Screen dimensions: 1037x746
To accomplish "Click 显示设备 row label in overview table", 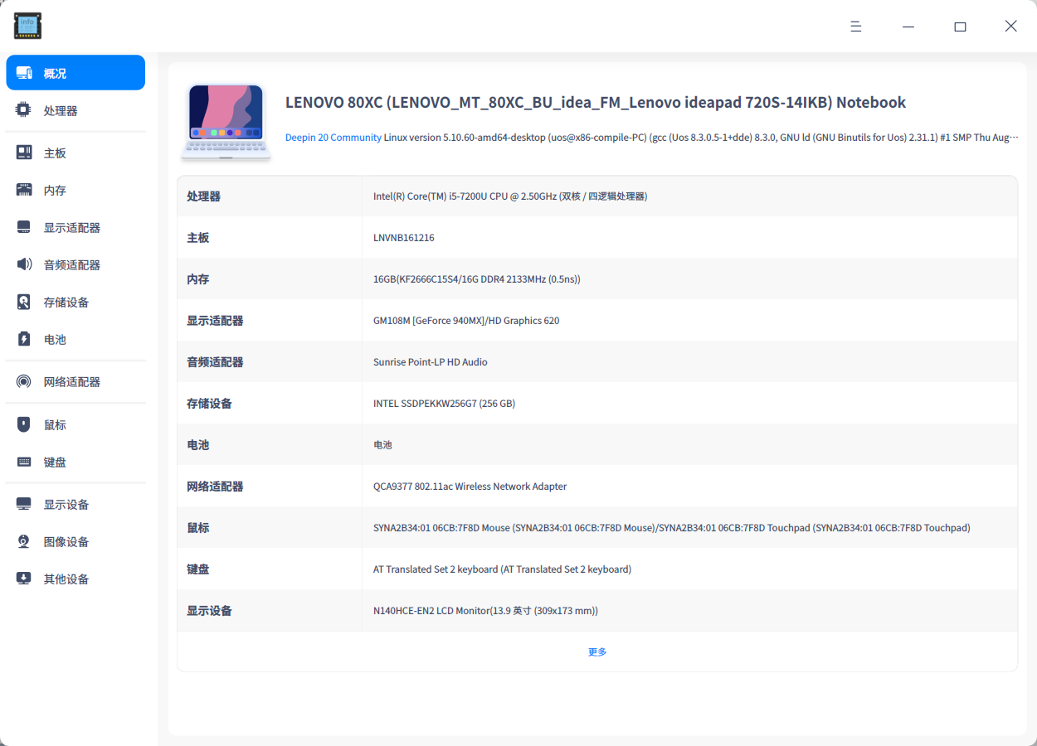I will [x=209, y=610].
